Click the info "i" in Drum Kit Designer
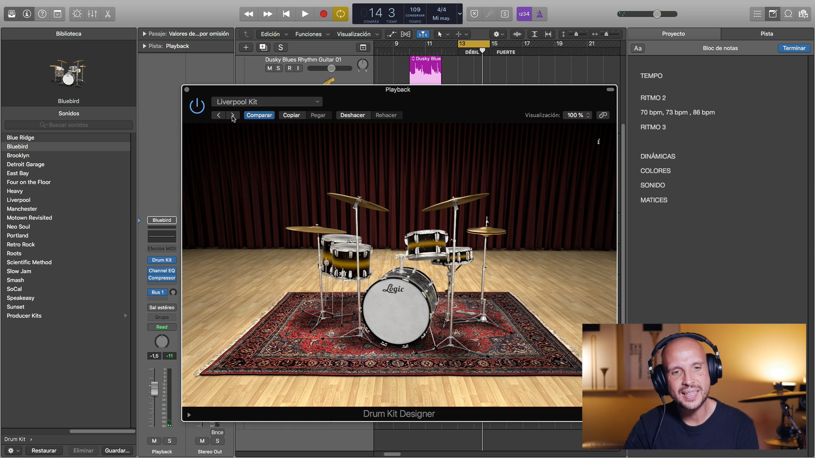 point(599,141)
